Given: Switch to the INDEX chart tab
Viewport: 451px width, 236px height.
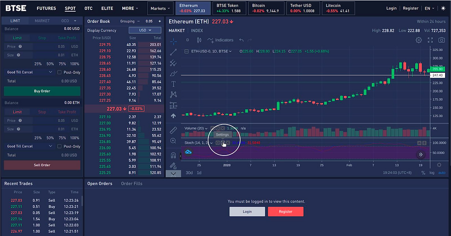Looking at the screenshot, I should 197,31.
